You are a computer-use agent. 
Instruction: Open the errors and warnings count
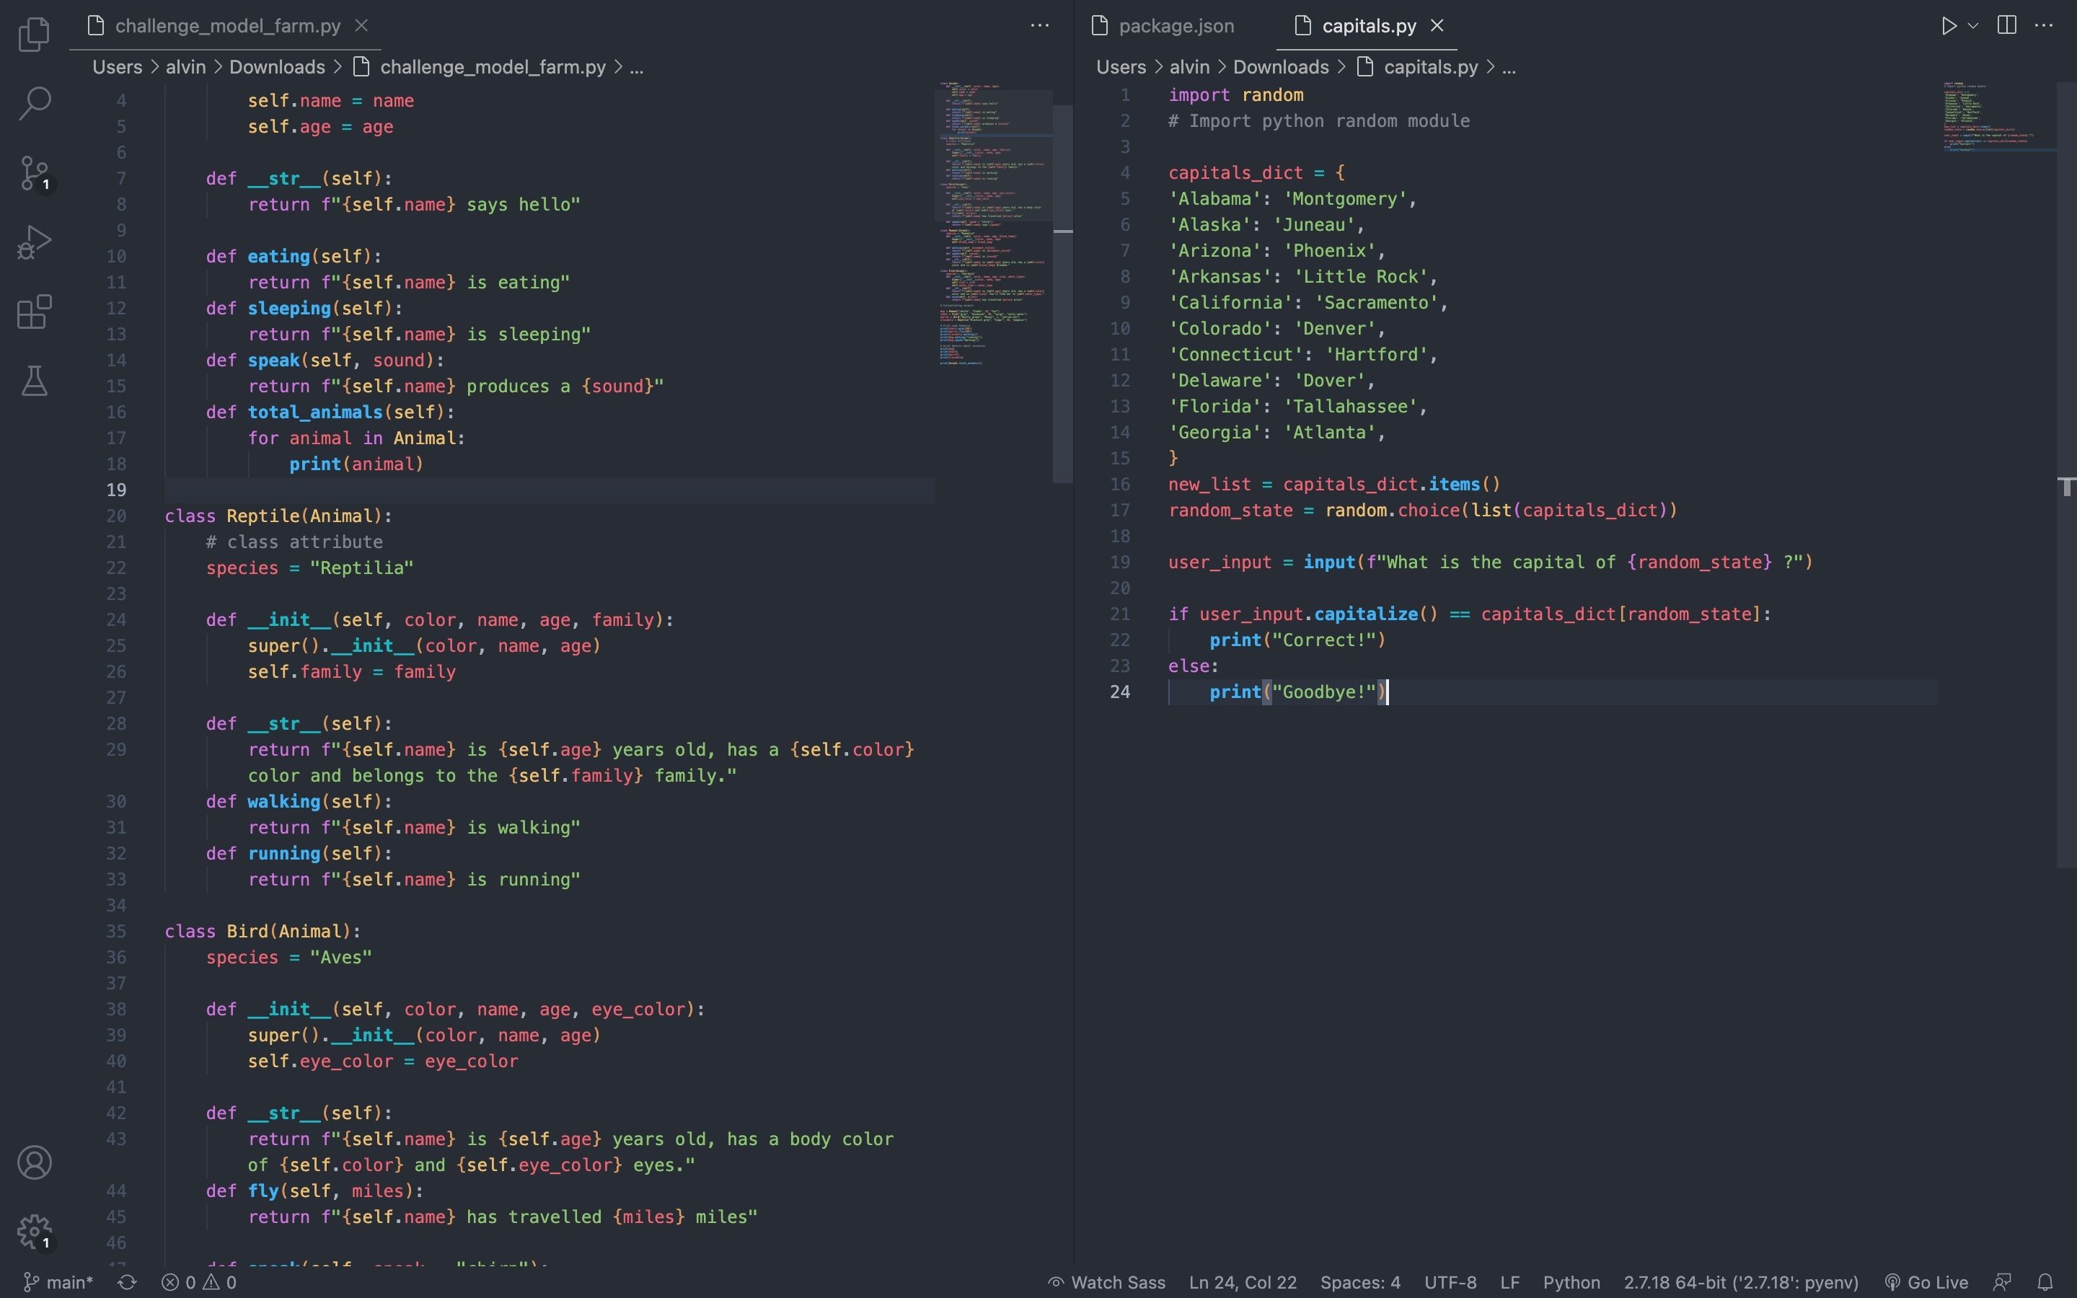coord(199,1283)
